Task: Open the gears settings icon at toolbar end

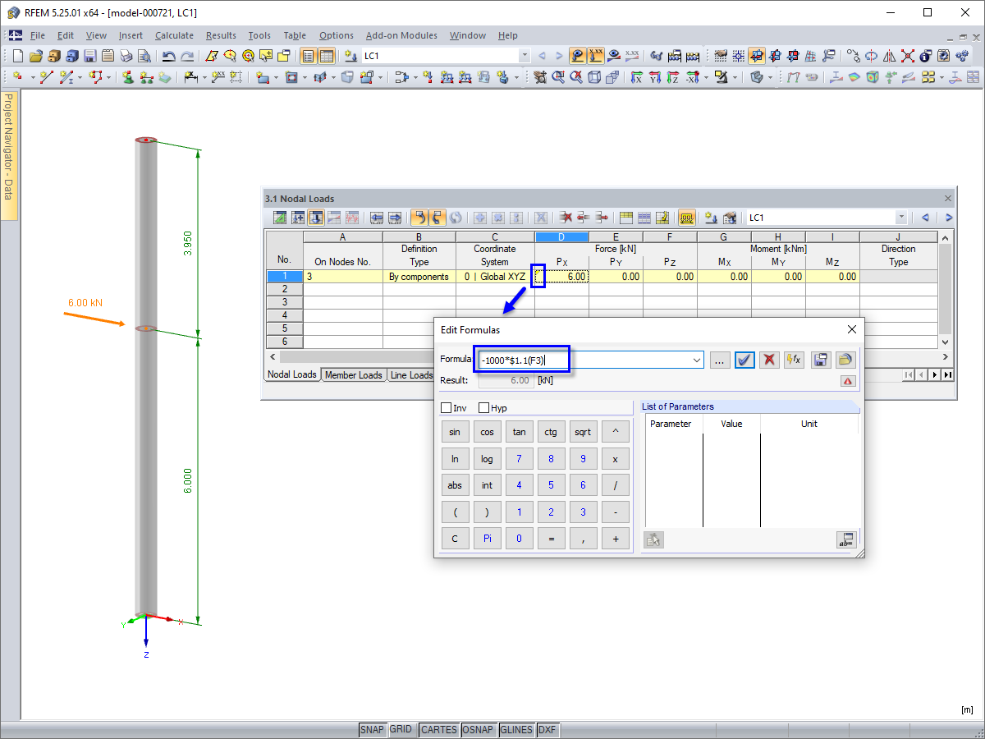Action: 962,56
